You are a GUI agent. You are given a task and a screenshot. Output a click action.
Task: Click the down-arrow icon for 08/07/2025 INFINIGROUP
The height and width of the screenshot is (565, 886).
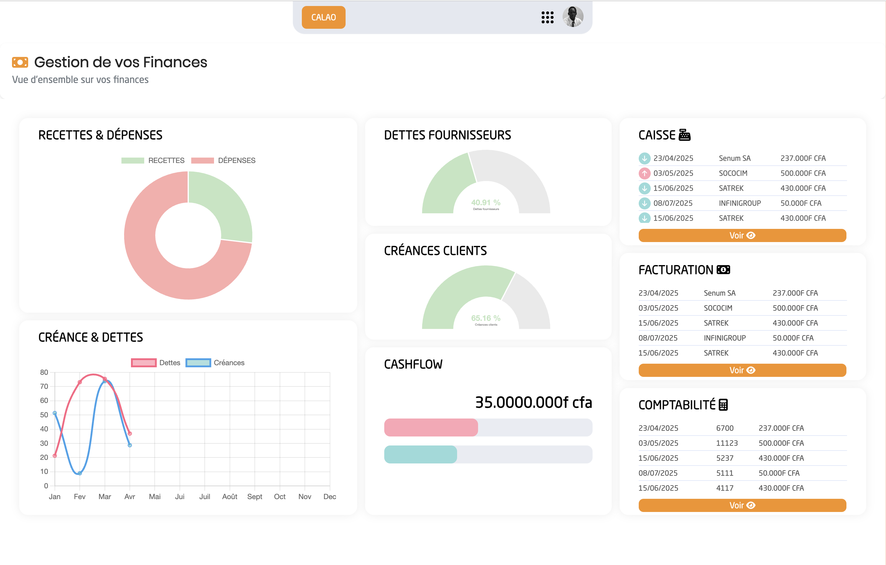pos(644,203)
